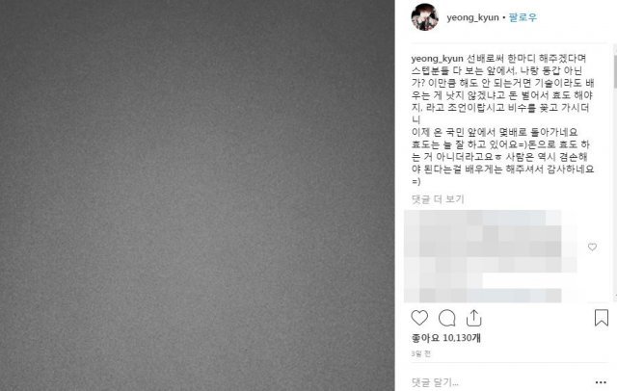Click the comments panel scrollbar thumb
The width and height of the screenshot is (617, 391).
(x=615, y=71)
